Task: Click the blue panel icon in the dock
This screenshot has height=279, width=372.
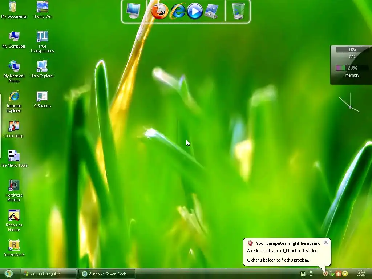Action: pyautogui.click(x=211, y=11)
